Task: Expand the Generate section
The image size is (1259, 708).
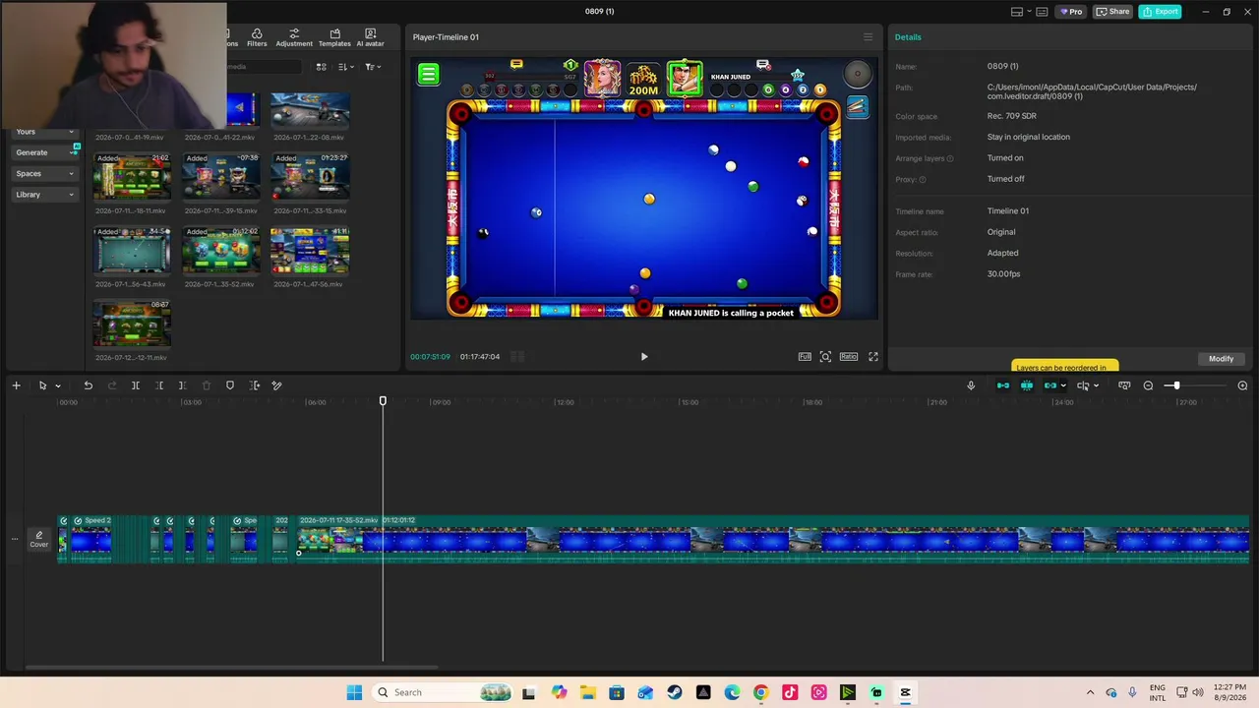Action: (44, 152)
